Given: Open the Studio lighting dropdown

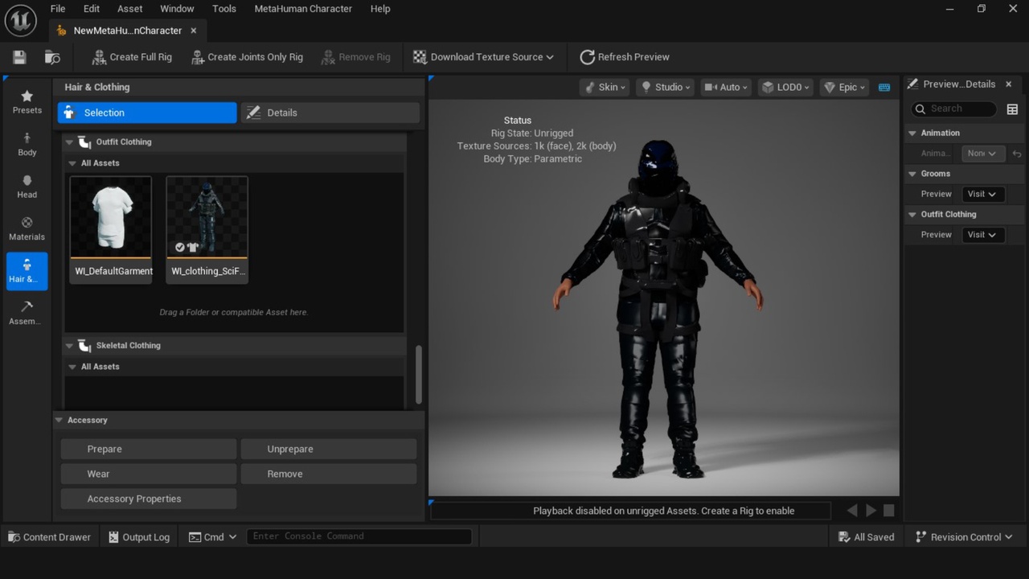Looking at the screenshot, I should pos(664,87).
